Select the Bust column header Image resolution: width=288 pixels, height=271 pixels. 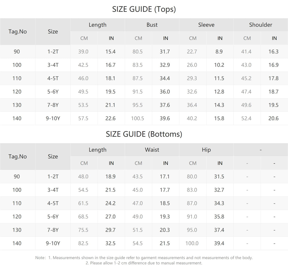152,25
